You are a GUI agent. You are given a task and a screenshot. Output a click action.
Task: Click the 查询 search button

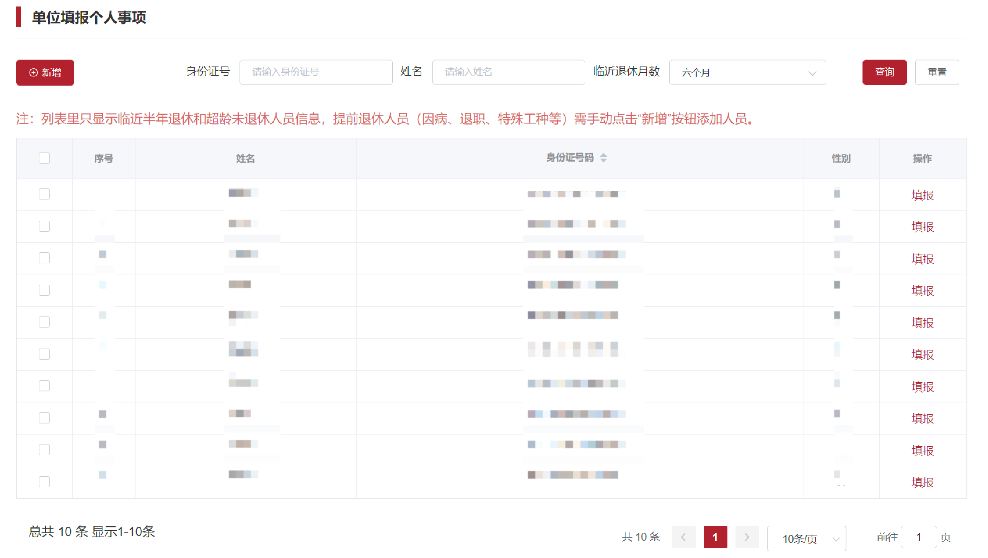(884, 72)
